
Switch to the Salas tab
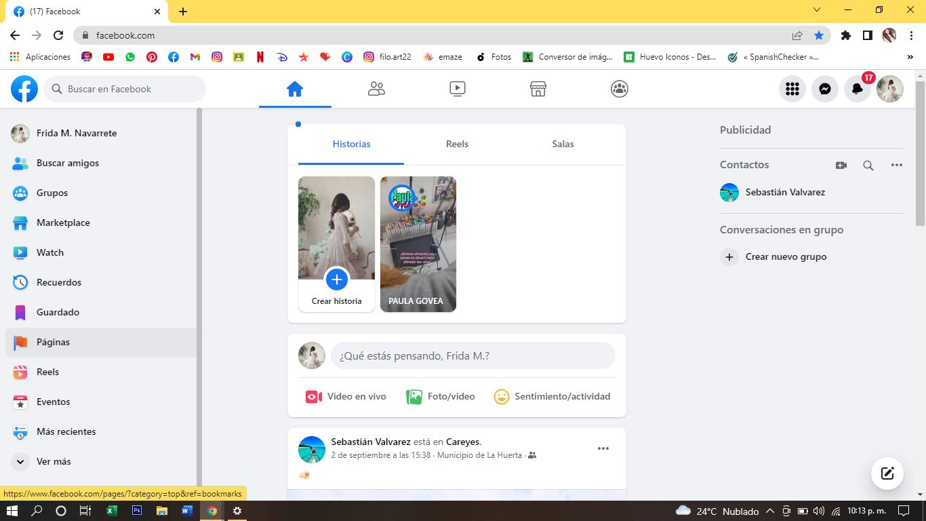[563, 144]
